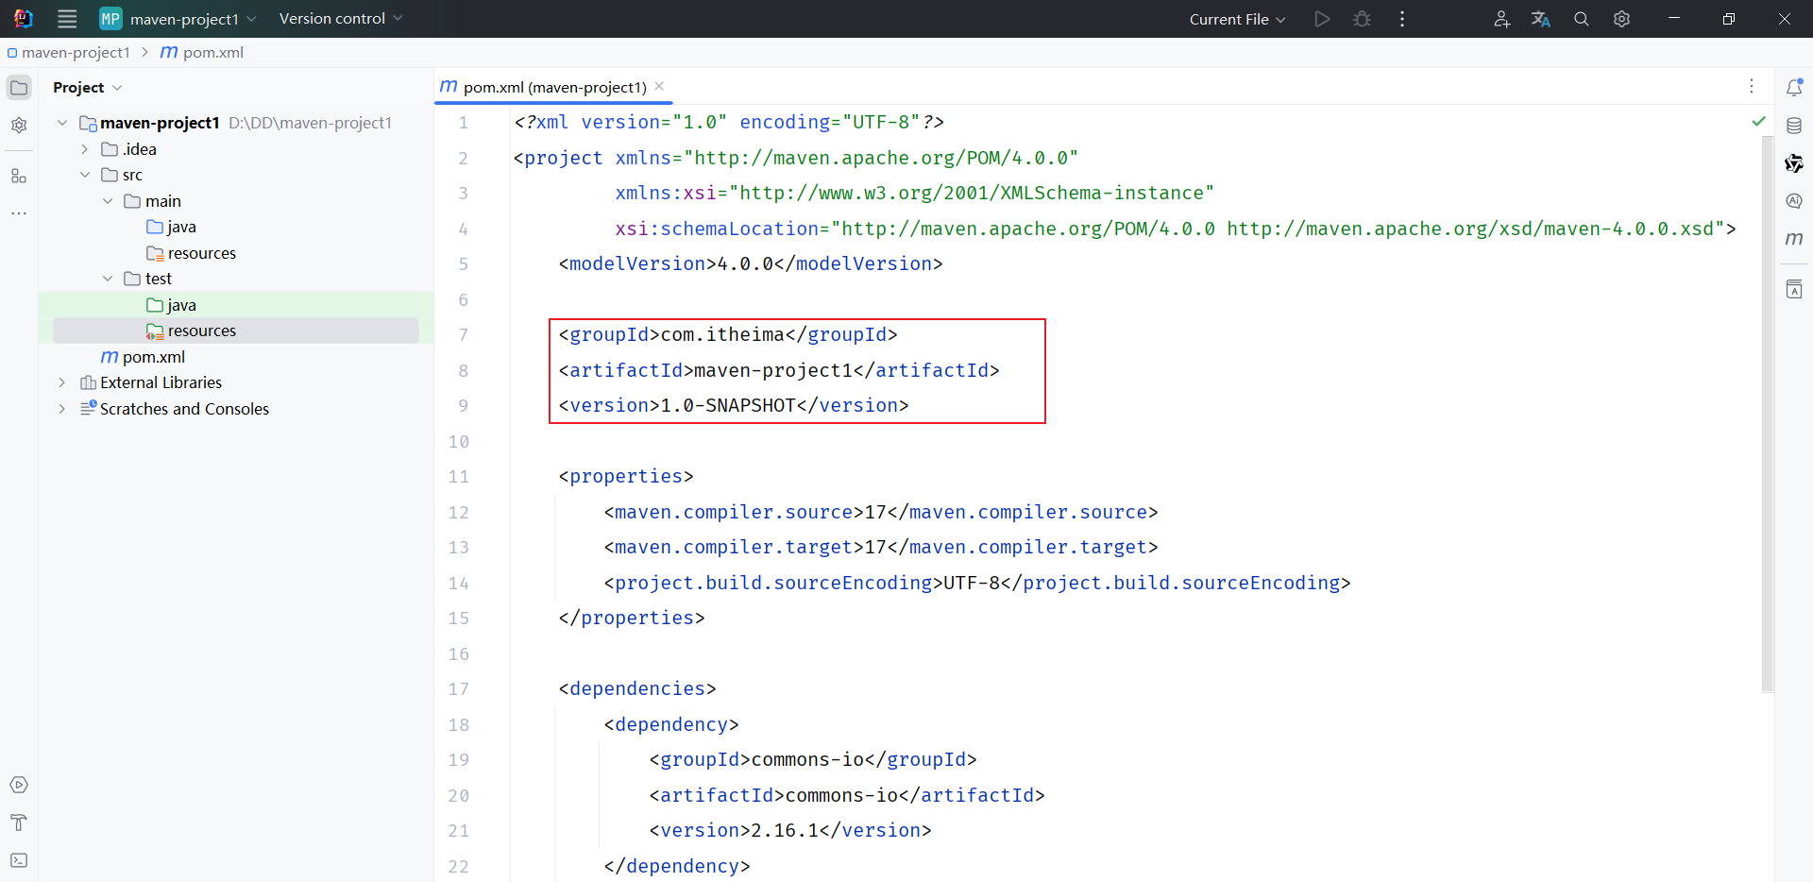Open the Structure tool window

point(19,176)
